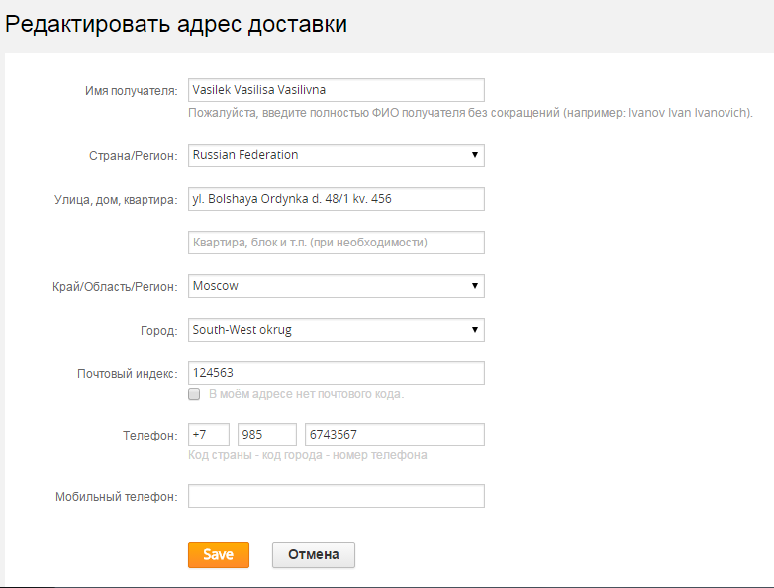
Task: Click the 'Имя получателя:' label
Action: (132, 91)
